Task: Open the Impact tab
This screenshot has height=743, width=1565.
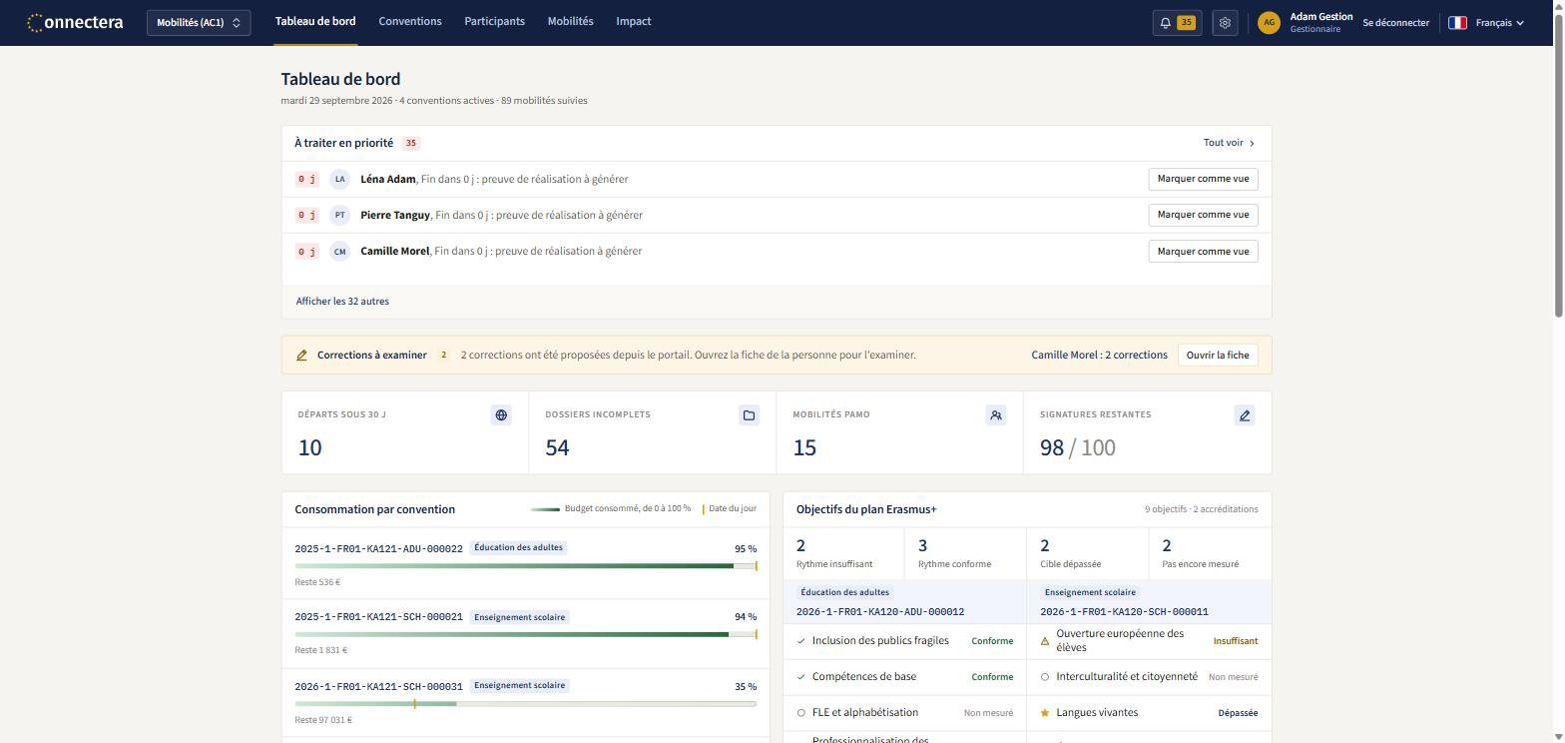Action: pos(634,21)
